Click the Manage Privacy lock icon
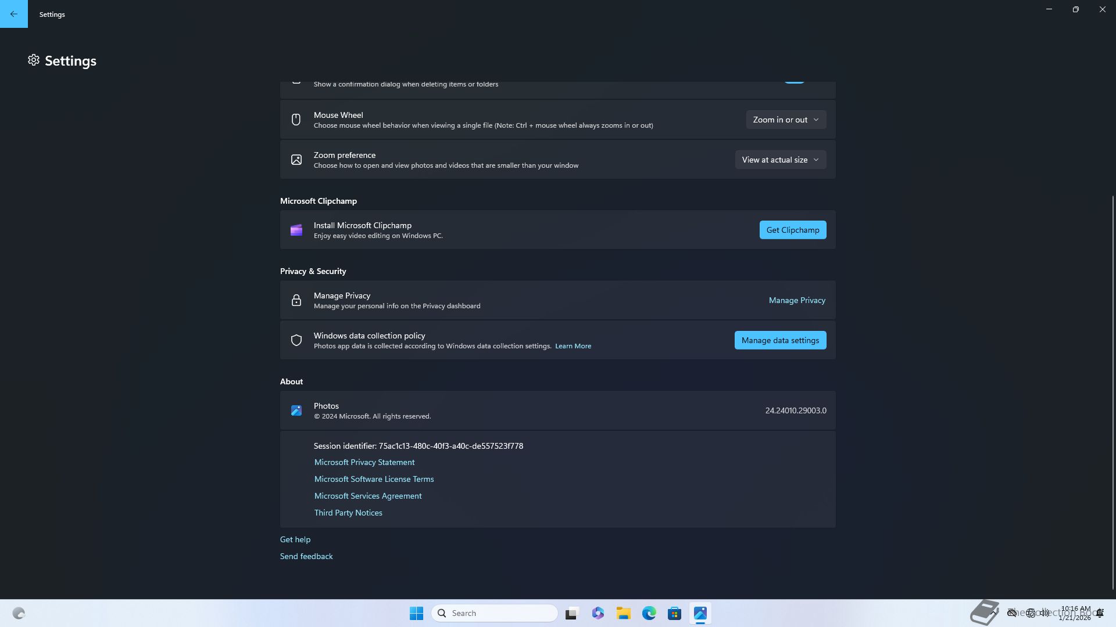The width and height of the screenshot is (1116, 627). (x=296, y=301)
